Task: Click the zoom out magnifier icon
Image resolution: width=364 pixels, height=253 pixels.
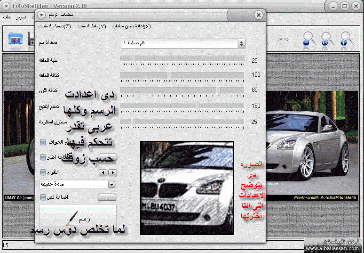Action: [x=309, y=39]
